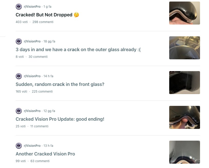The image size is (209, 168).
Task: View thumbnail of '3 days in' crack post
Action: pyautogui.click(x=184, y=48)
